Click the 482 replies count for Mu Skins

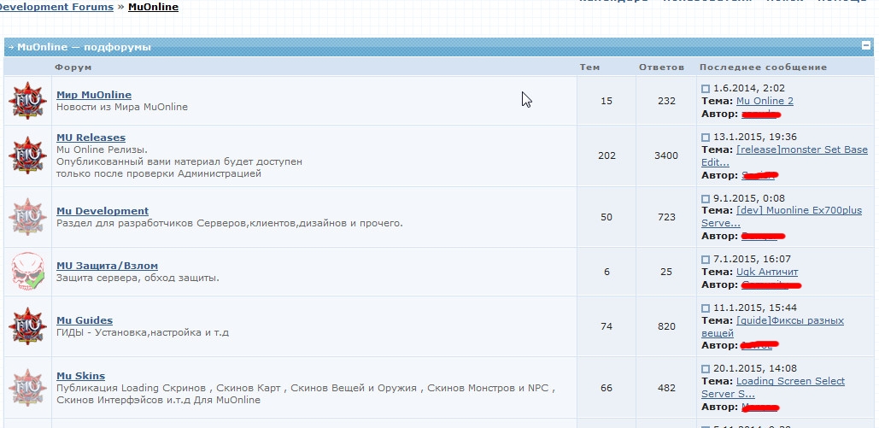(x=666, y=388)
